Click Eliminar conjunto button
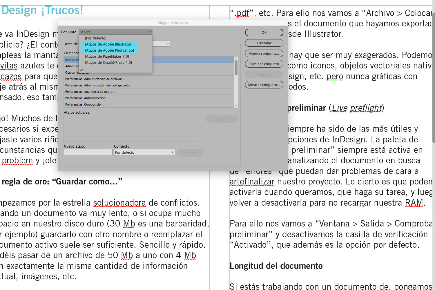Image resolution: width=435 pixels, height=290 pixels. 264,64
